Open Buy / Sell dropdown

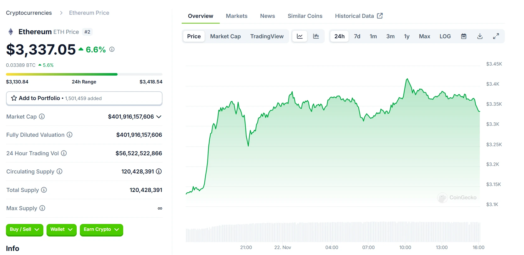point(25,230)
